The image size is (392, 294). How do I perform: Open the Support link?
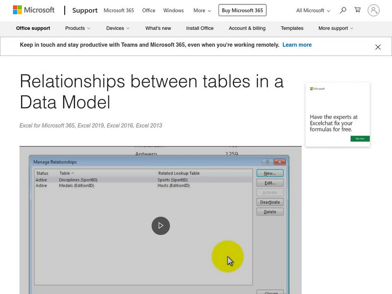[x=85, y=10]
